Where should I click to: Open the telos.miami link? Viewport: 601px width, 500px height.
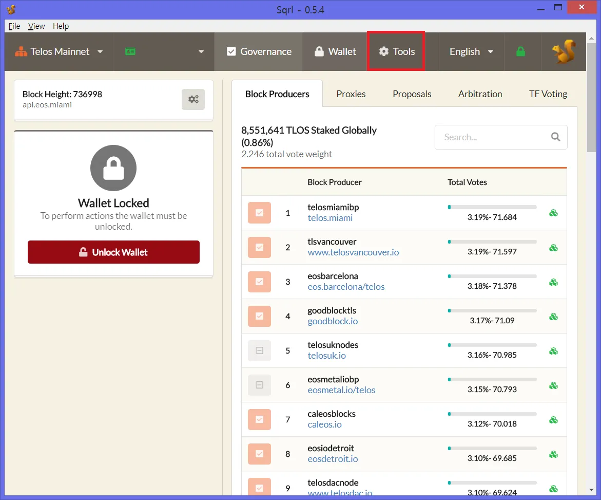(330, 218)
